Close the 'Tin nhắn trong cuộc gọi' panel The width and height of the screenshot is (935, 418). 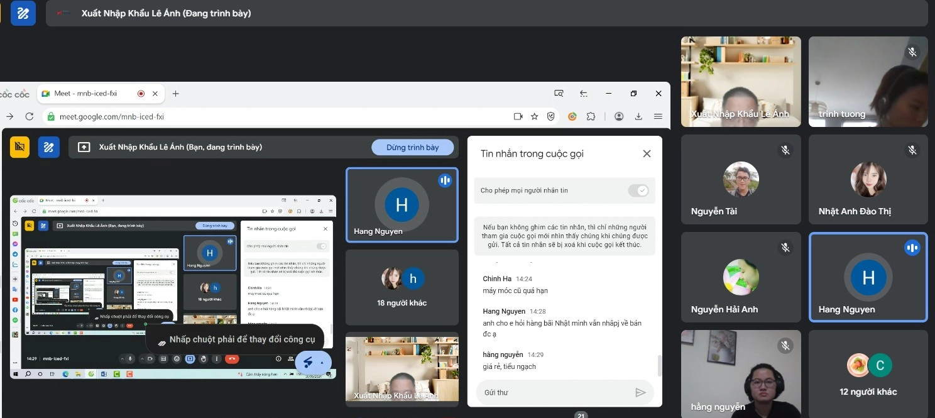[x=647, y=154]
